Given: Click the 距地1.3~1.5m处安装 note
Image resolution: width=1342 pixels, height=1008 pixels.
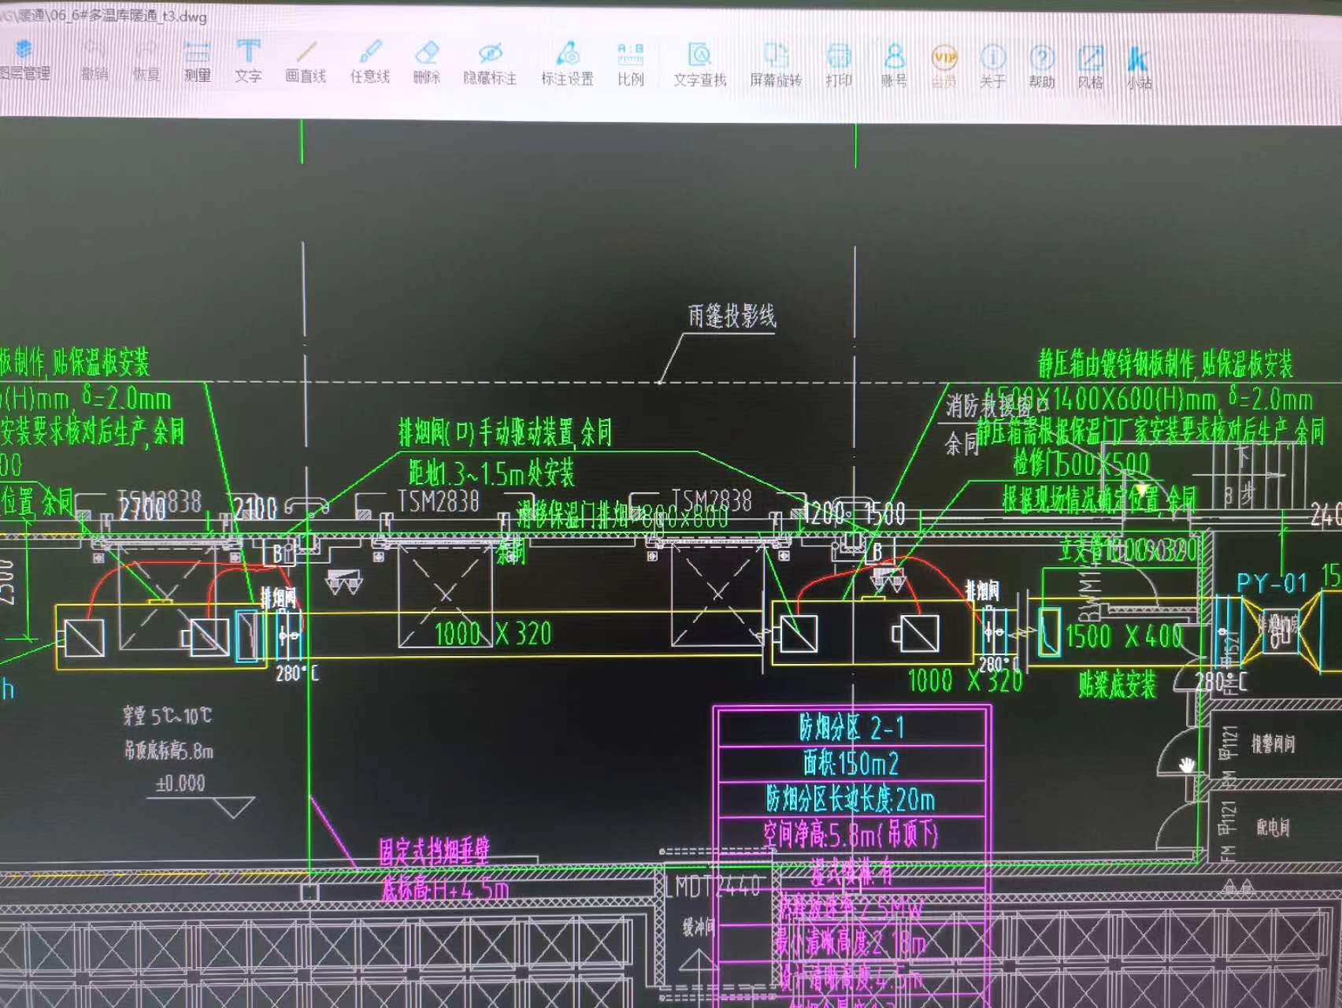Looking at the screenshot, I should point(491,472).
